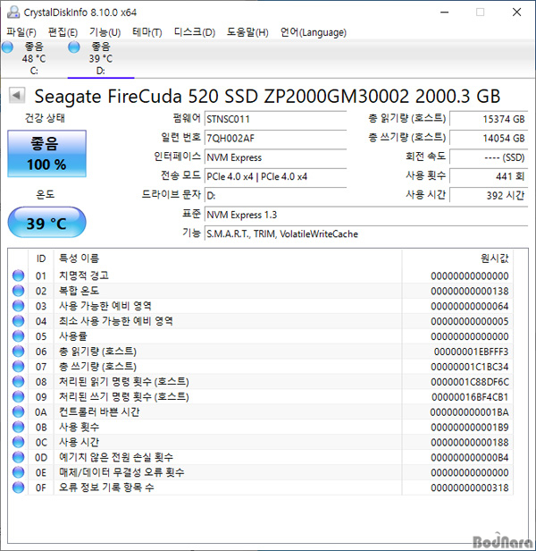The width and height of the screenshot is (536, 551).
Task: Select raw value 000000000001BA
Action: [469, 412]
